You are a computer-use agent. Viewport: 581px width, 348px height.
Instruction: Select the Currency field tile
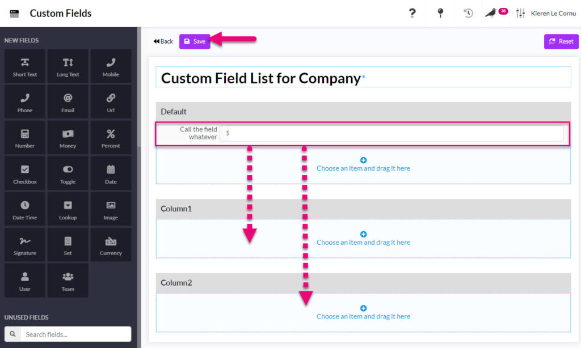pos(111,245)
